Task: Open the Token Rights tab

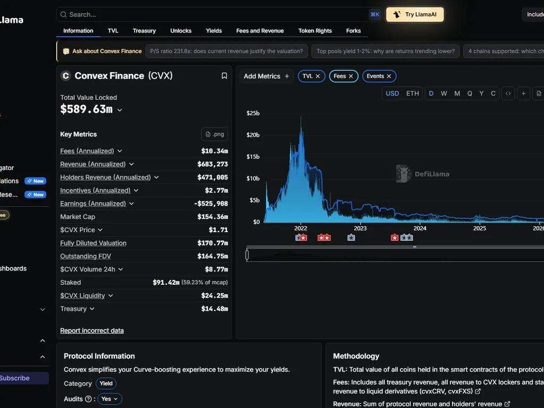Action: coord(315,31)
